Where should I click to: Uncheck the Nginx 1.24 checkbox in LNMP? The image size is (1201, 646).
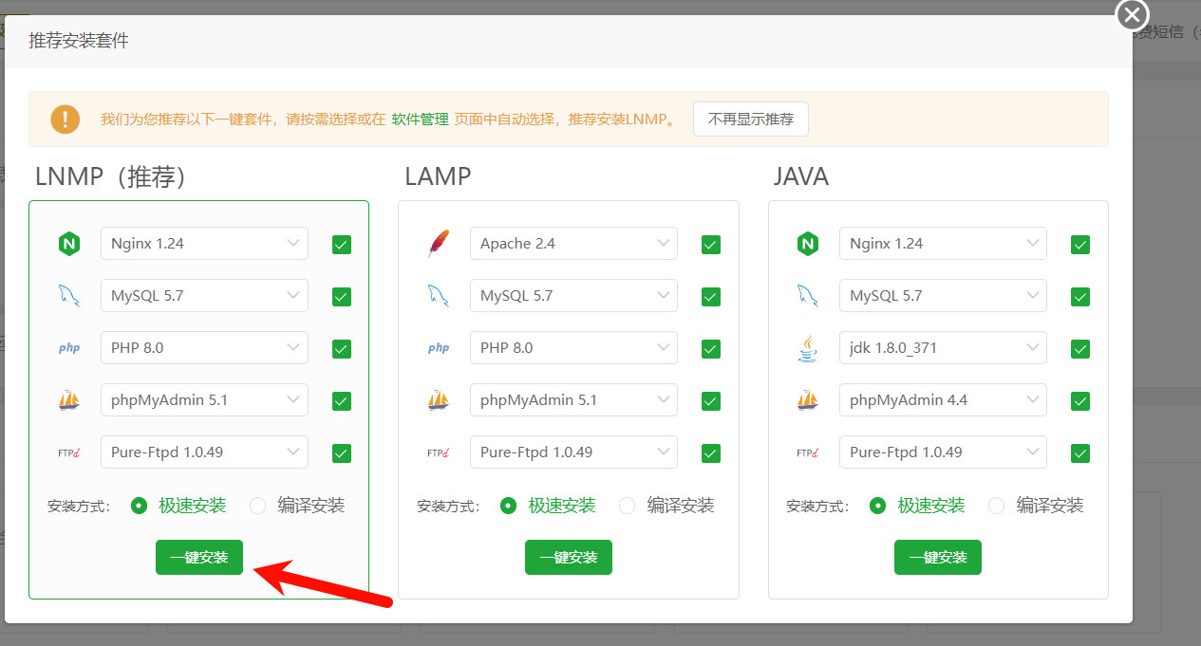(342, 245)
